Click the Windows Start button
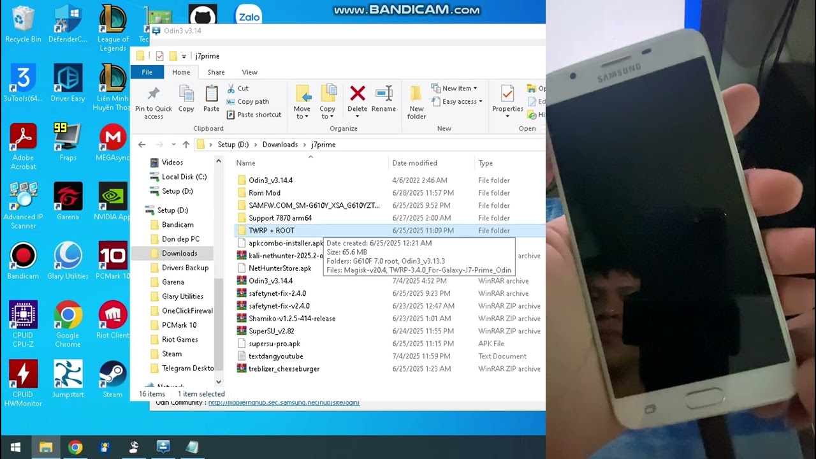816x459 pixels. pos(15,447)
